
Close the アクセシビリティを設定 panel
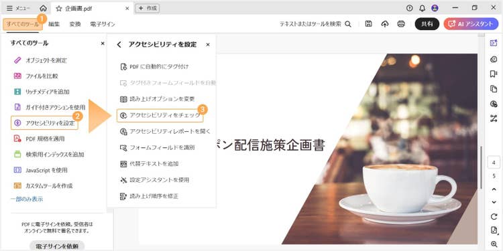tap(208, 44)
